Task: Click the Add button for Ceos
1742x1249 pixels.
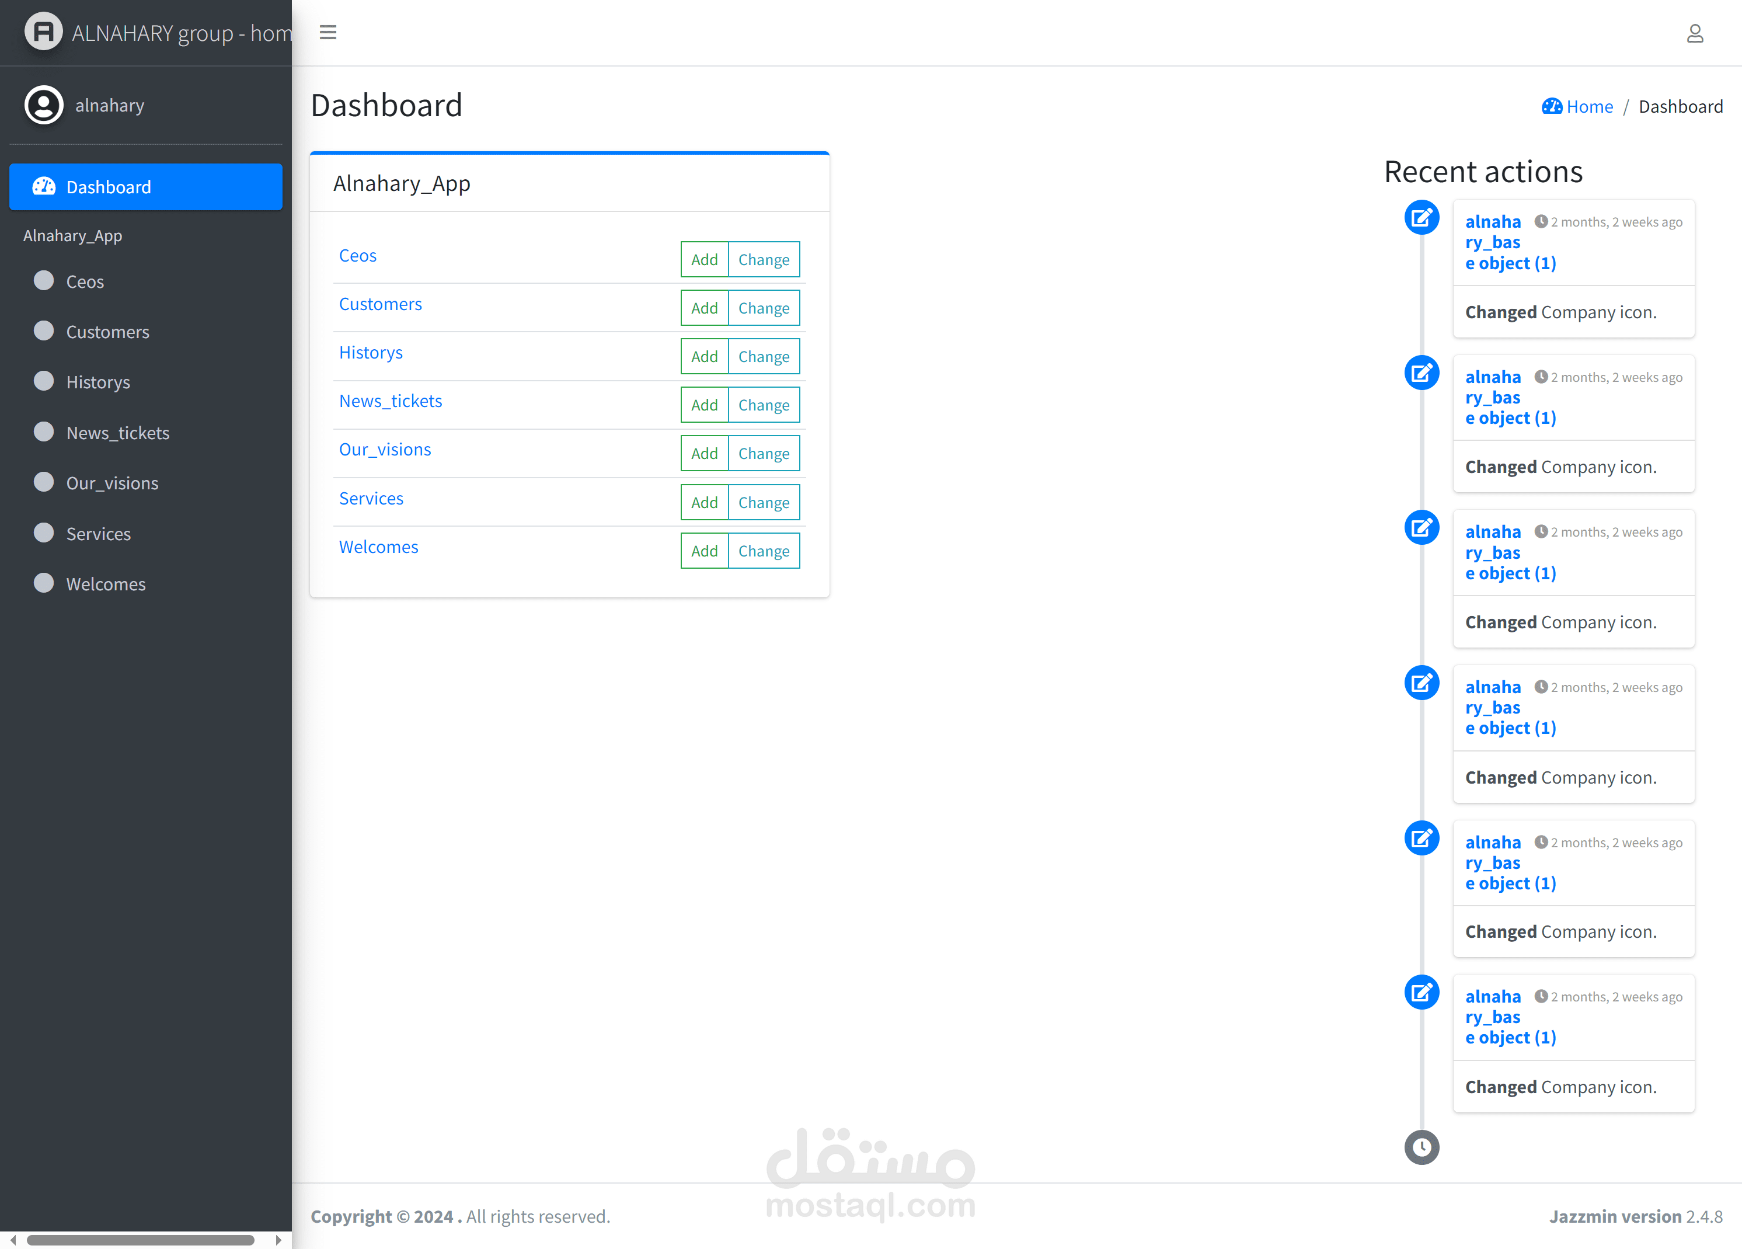Action: (703, 260)
